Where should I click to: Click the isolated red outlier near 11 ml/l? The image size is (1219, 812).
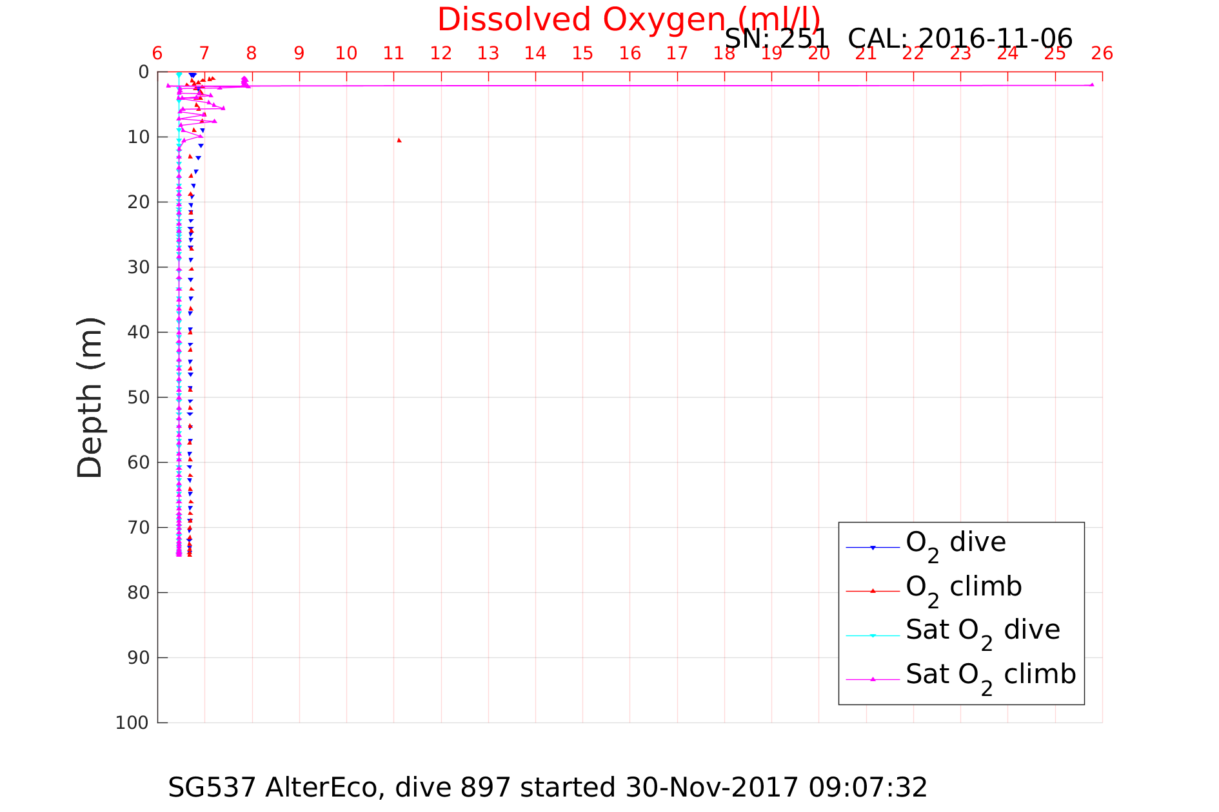(399, 140)
